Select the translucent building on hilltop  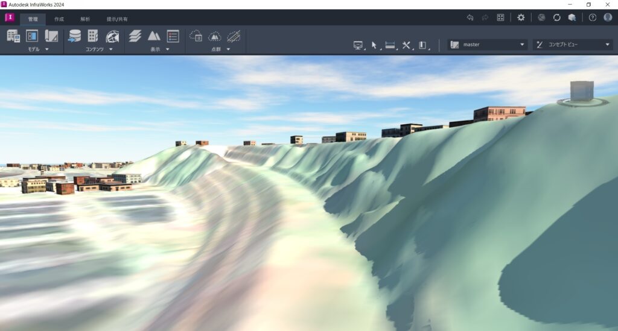(582, 90)
